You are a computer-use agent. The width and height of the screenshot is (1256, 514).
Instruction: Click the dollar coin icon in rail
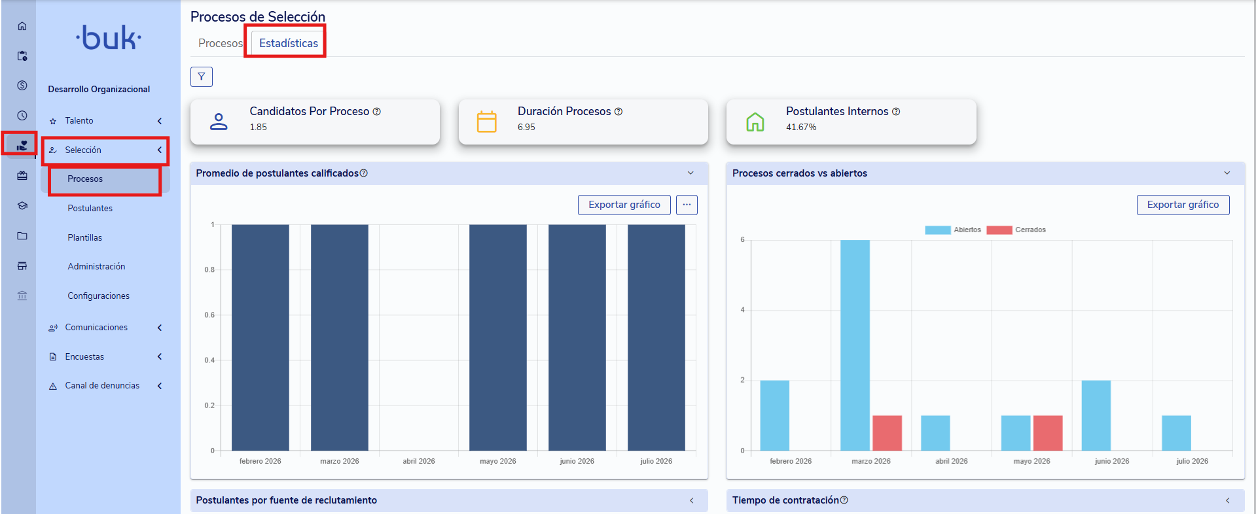coord(22,86)
